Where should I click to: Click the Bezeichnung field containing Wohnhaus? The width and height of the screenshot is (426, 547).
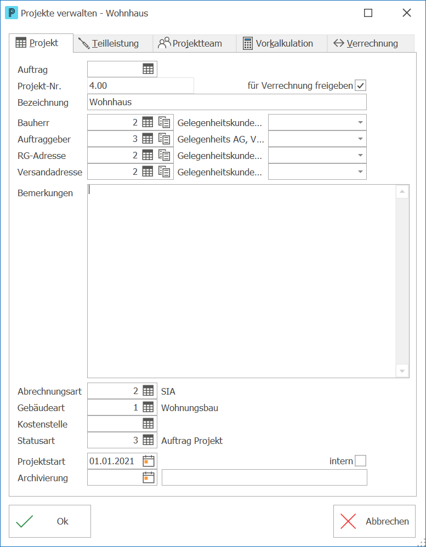pyautogui.click(x=227, y=102)
